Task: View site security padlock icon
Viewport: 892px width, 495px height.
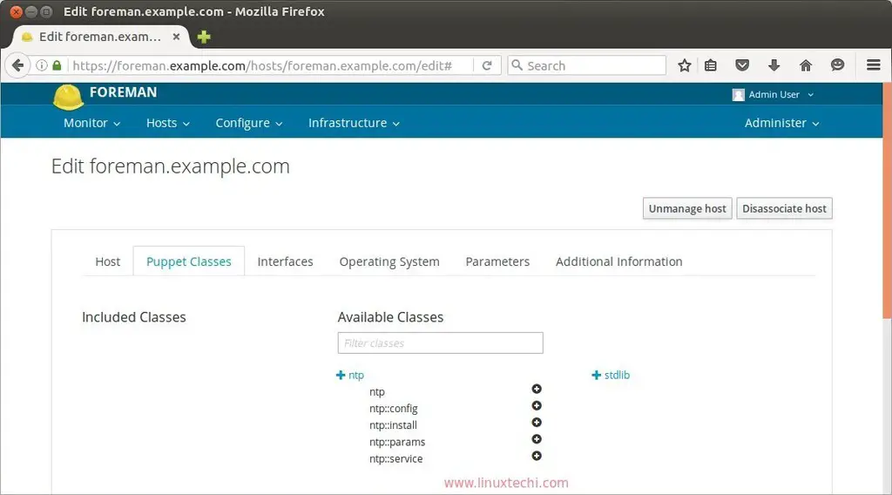Action: click(x=57, y=65)
